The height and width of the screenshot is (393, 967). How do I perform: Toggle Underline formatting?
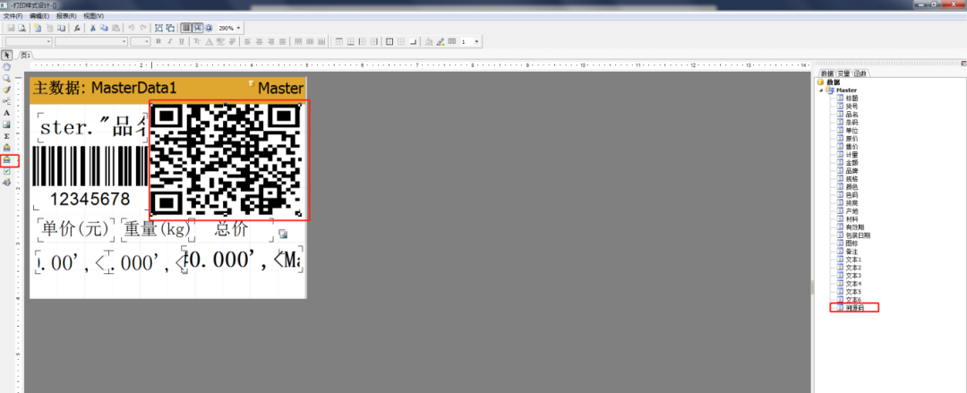[x=181, y=42]
